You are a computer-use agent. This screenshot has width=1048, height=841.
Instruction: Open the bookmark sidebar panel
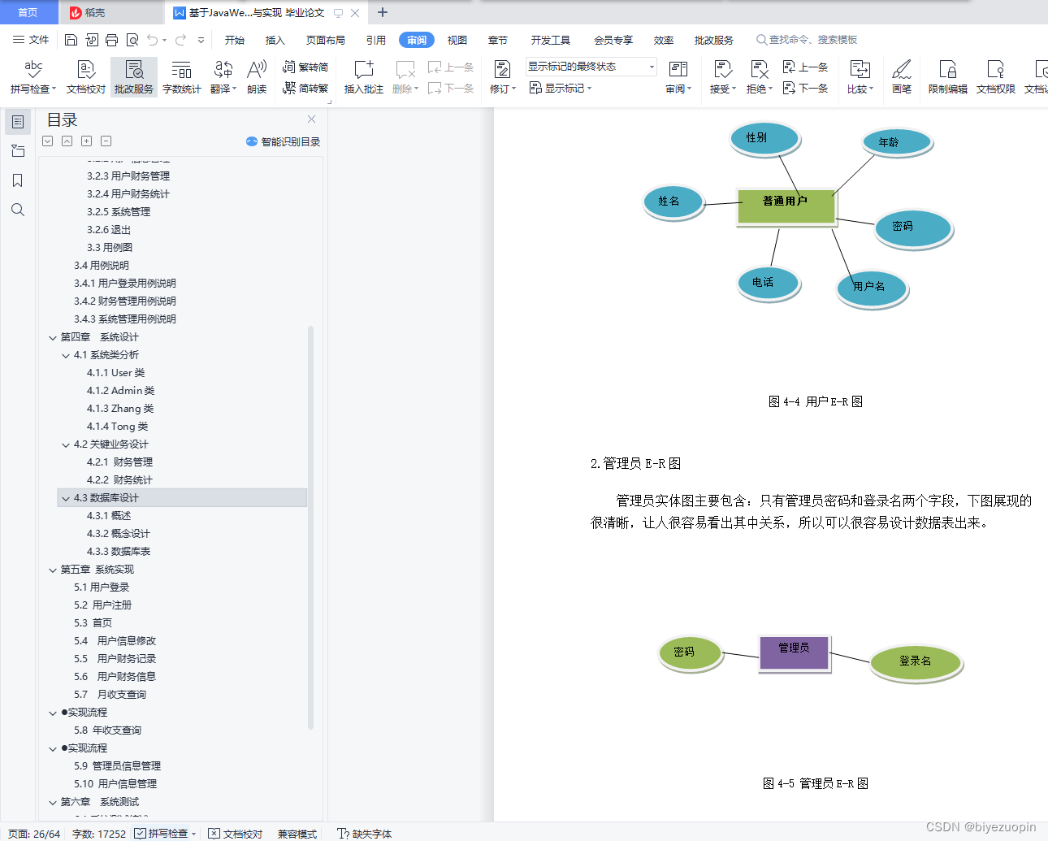[x=18, y=180]
